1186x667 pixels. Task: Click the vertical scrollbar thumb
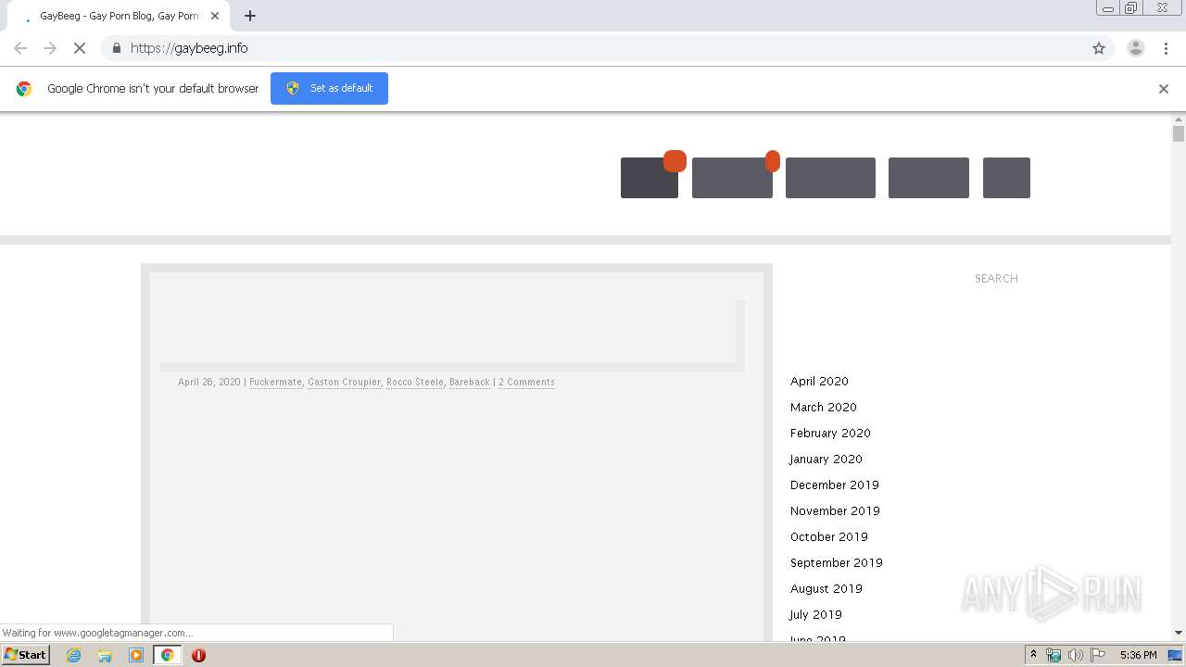1179,133
